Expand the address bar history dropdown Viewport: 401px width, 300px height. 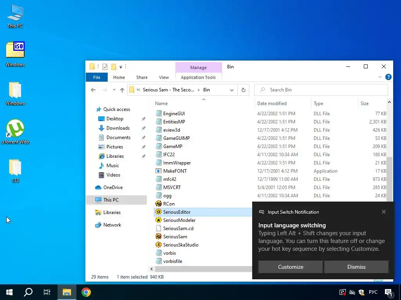click(x=232, y=90)
